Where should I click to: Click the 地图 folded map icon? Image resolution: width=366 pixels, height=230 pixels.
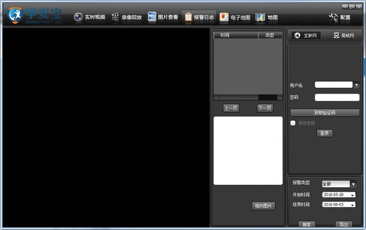260,17
